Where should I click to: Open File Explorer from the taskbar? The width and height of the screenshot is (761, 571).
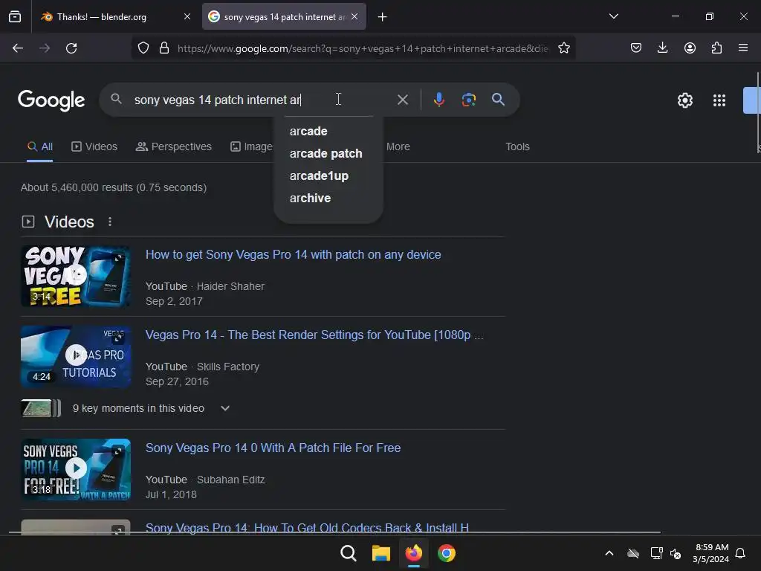coord(381,553)
